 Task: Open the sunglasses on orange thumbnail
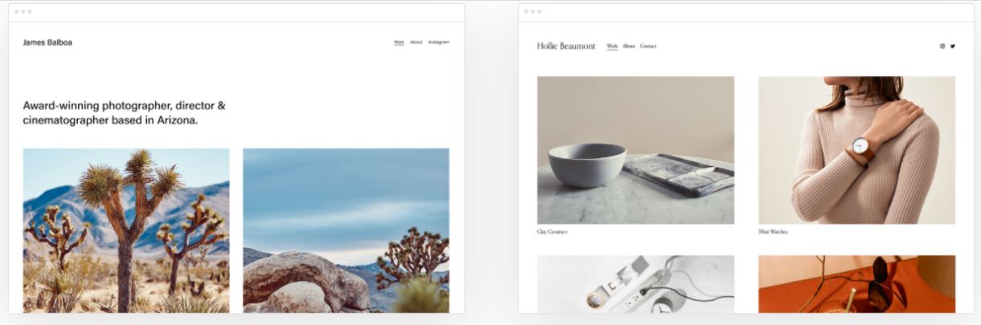click(x=856, y=284)
